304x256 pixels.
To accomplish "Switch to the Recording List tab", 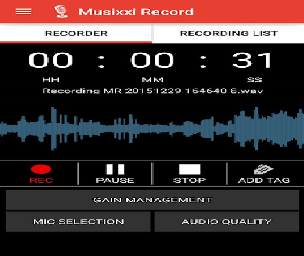I will point(229,33).
